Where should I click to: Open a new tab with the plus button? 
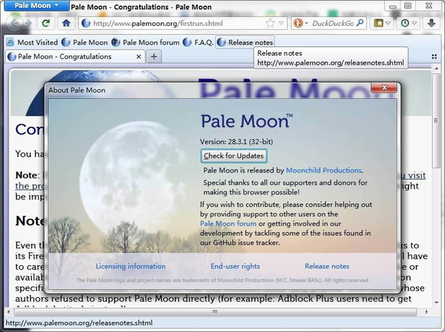tap(154, 57)
